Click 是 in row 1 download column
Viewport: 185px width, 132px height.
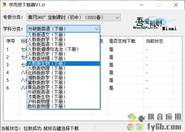point(111,49)
